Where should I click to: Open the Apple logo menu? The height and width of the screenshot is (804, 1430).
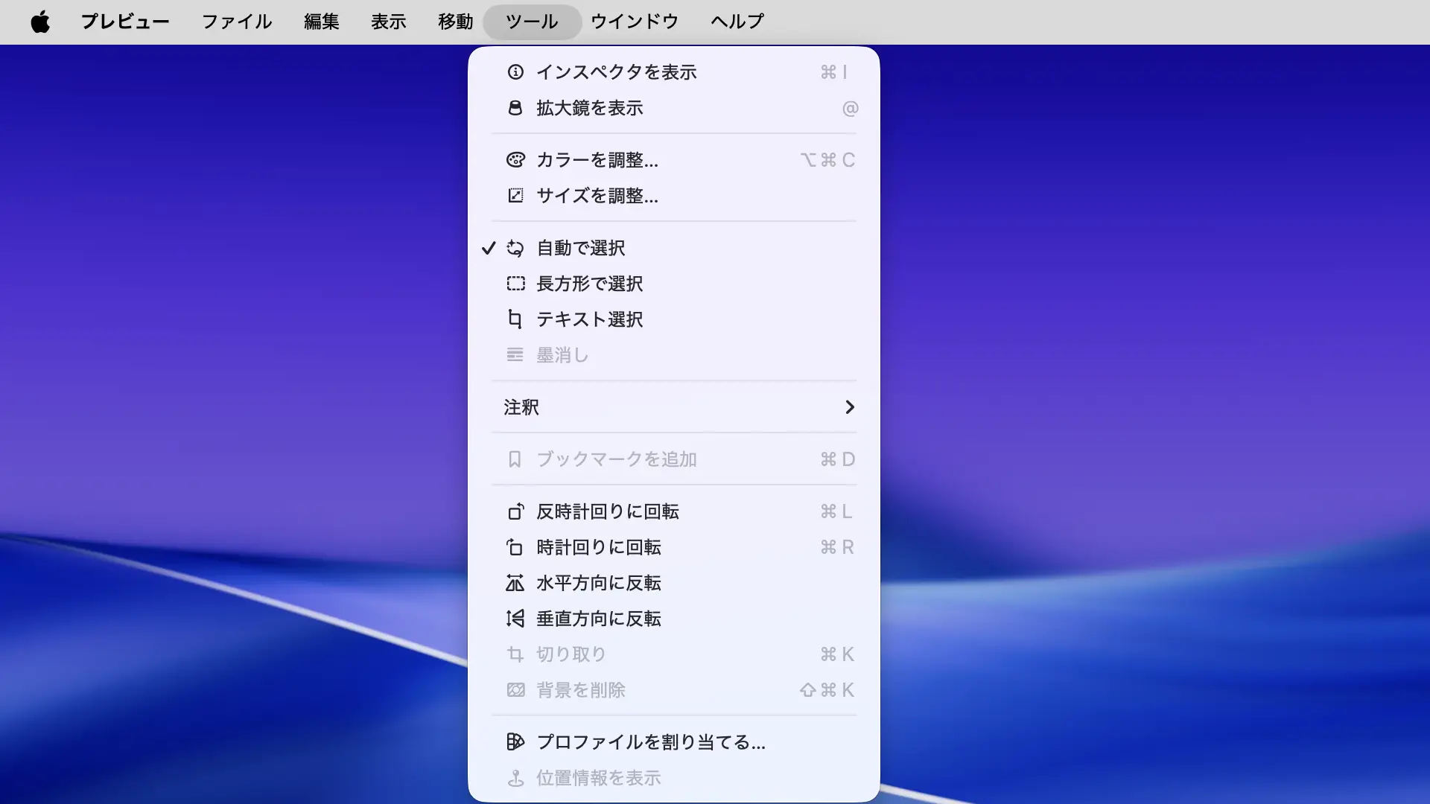(40, 22)
